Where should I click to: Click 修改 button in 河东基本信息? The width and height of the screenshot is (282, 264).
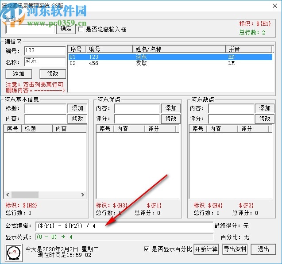[77, 119]
